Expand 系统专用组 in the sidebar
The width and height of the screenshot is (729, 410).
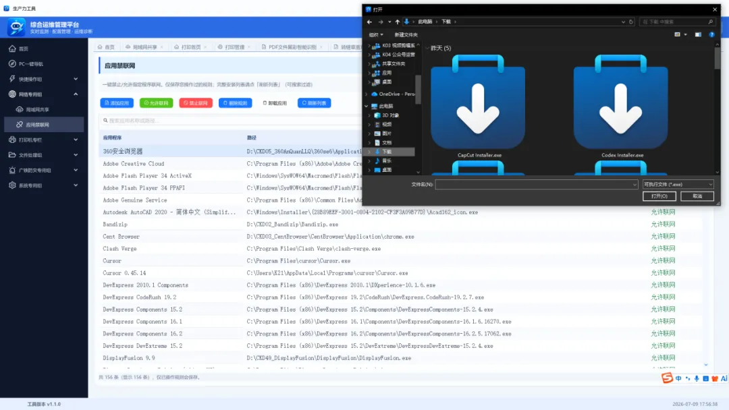[x=44, y=185]
